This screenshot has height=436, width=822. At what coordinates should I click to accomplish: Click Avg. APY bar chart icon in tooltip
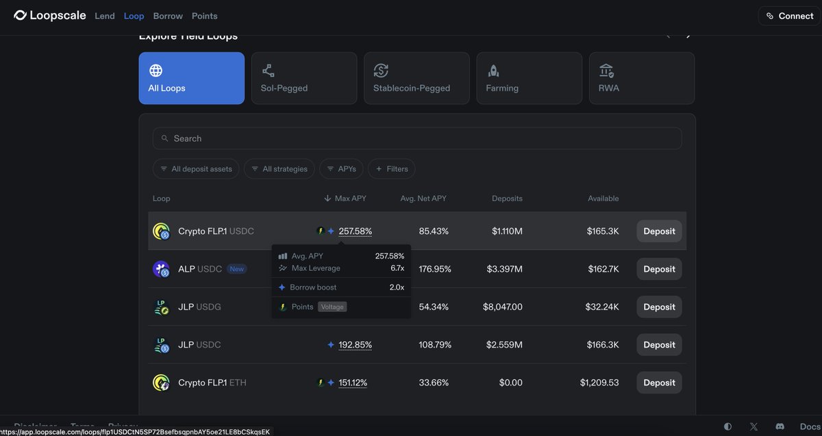283,256
